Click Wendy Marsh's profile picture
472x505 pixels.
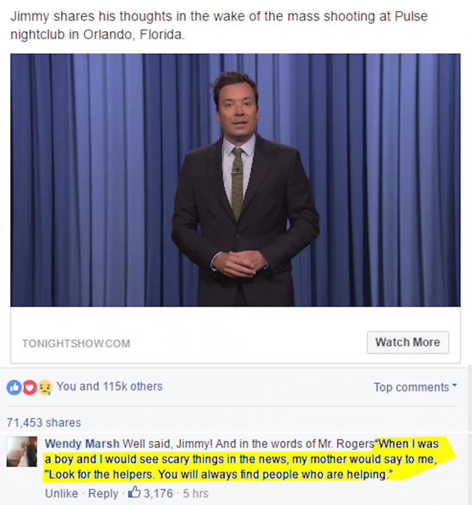pos(22,451)
